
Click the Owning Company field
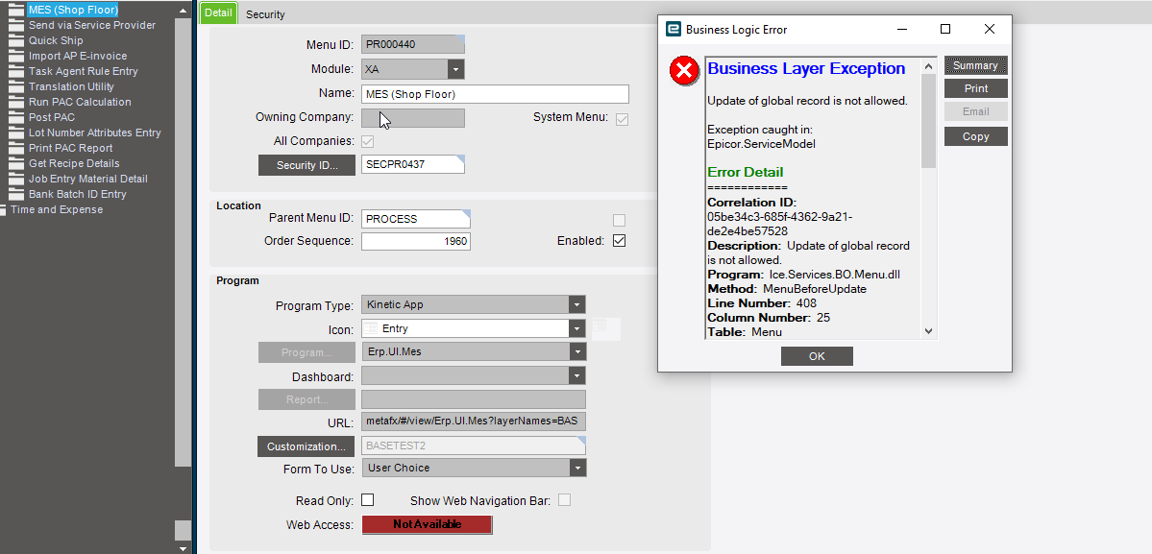click(413, 118)
